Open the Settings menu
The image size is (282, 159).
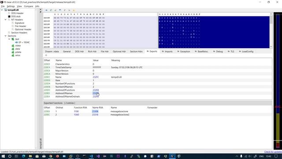point(11,6)
